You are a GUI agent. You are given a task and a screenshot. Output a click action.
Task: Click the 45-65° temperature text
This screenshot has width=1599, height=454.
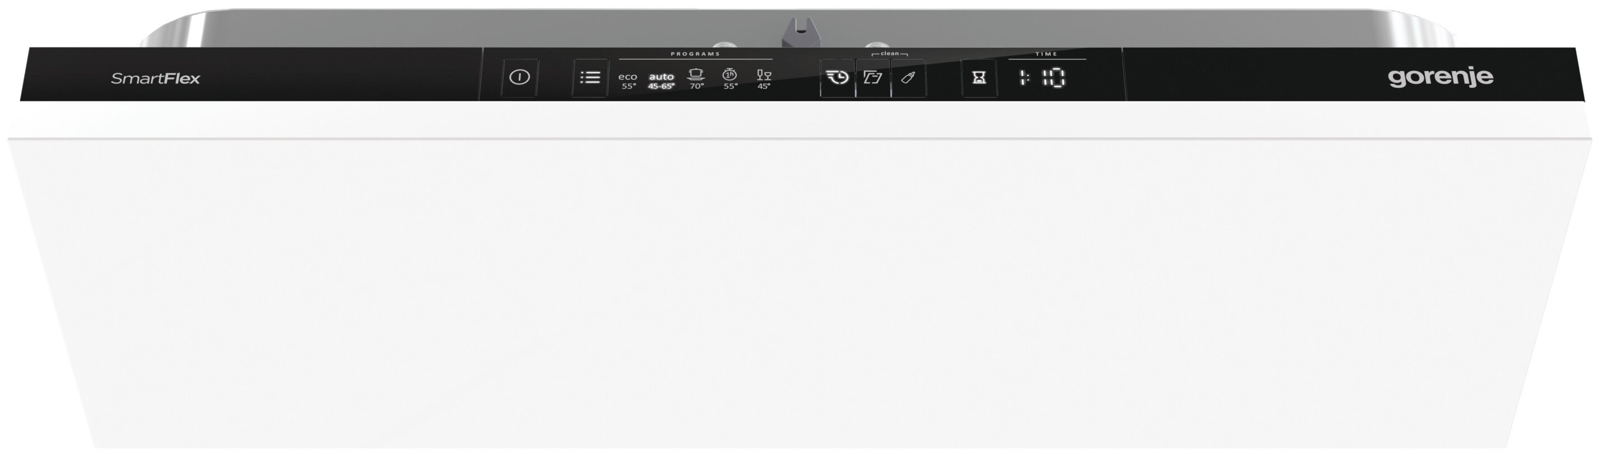(x=661, y=86)
